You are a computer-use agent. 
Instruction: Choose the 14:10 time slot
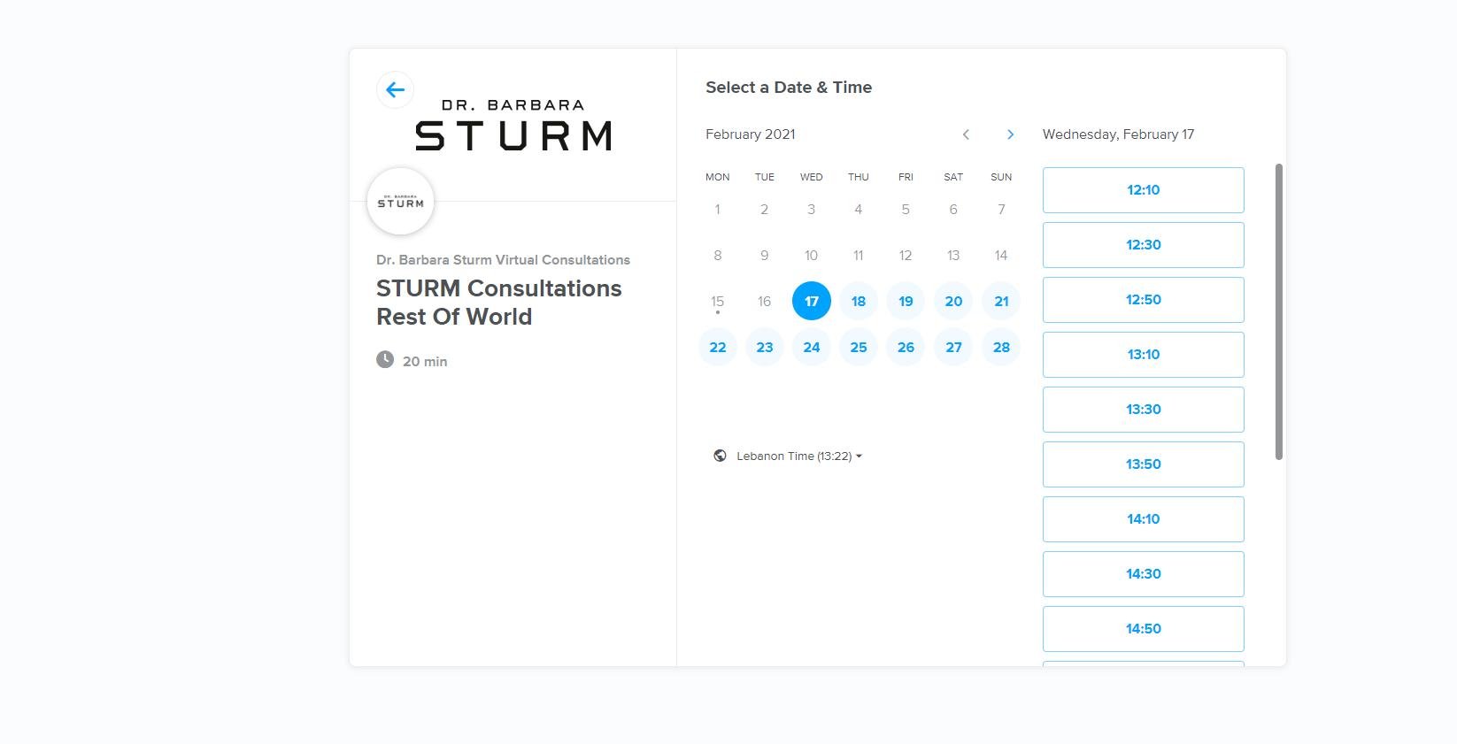click(1143, 519)
